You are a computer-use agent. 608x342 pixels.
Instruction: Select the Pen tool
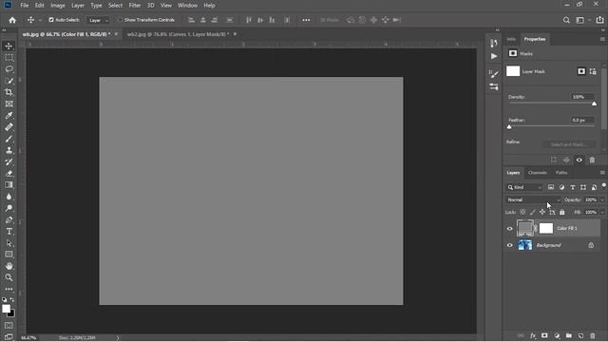(9, 219)
